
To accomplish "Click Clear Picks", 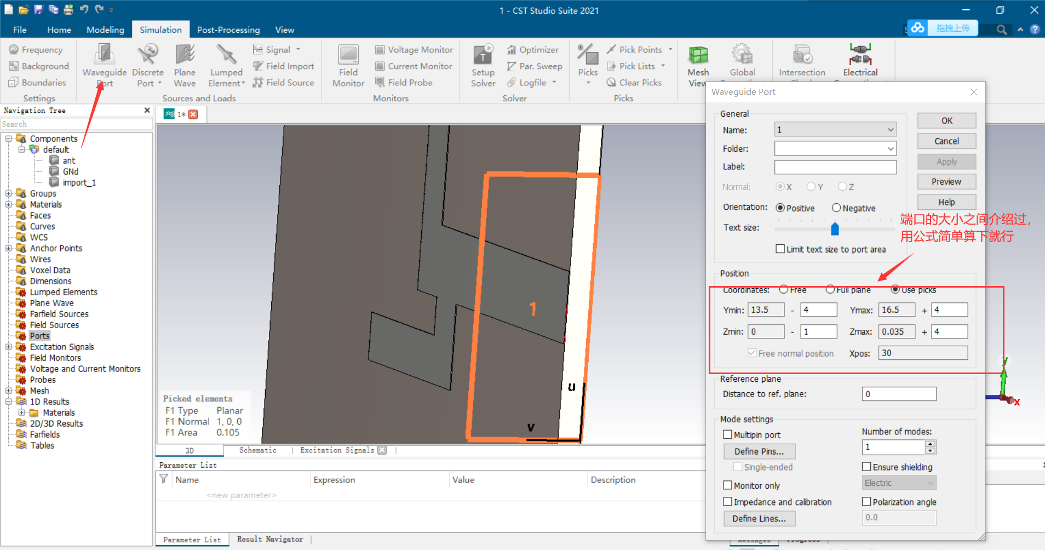I will [634, 83].
